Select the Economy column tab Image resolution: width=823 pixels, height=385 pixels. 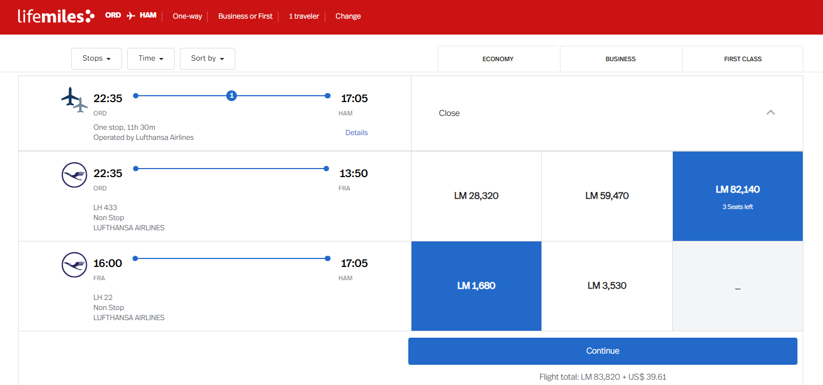[498, 59]
